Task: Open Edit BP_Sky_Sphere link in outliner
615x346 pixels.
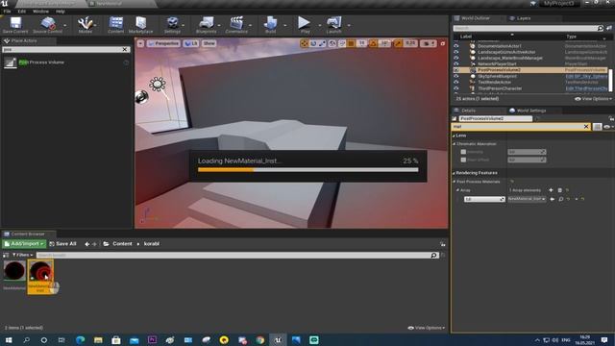Action: click(586, 76)
